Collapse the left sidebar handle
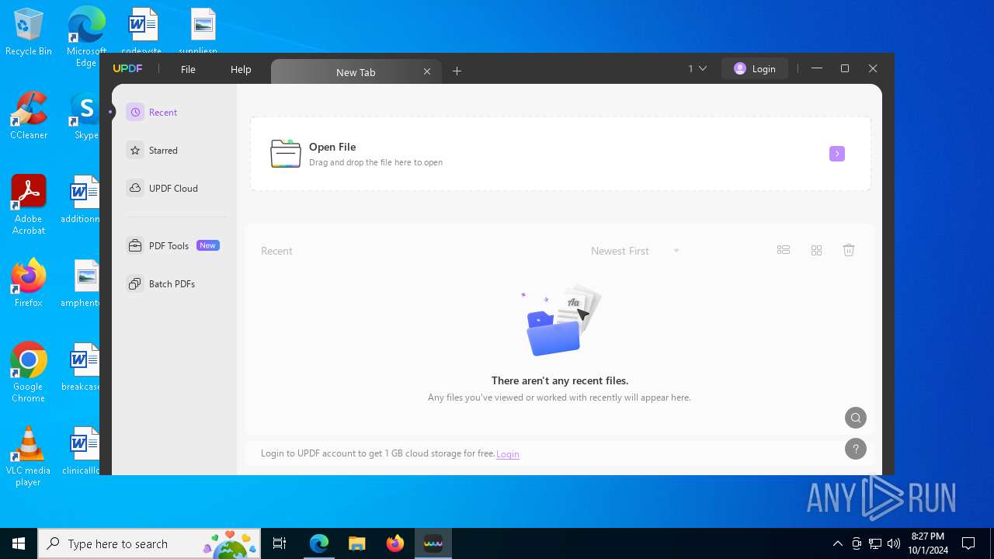This screenshot has height=559, width=994. click(110, 112)
